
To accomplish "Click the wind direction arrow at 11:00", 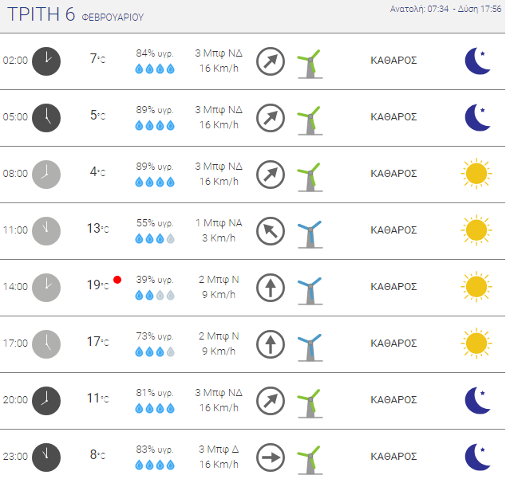I will (x=271, y=231).
